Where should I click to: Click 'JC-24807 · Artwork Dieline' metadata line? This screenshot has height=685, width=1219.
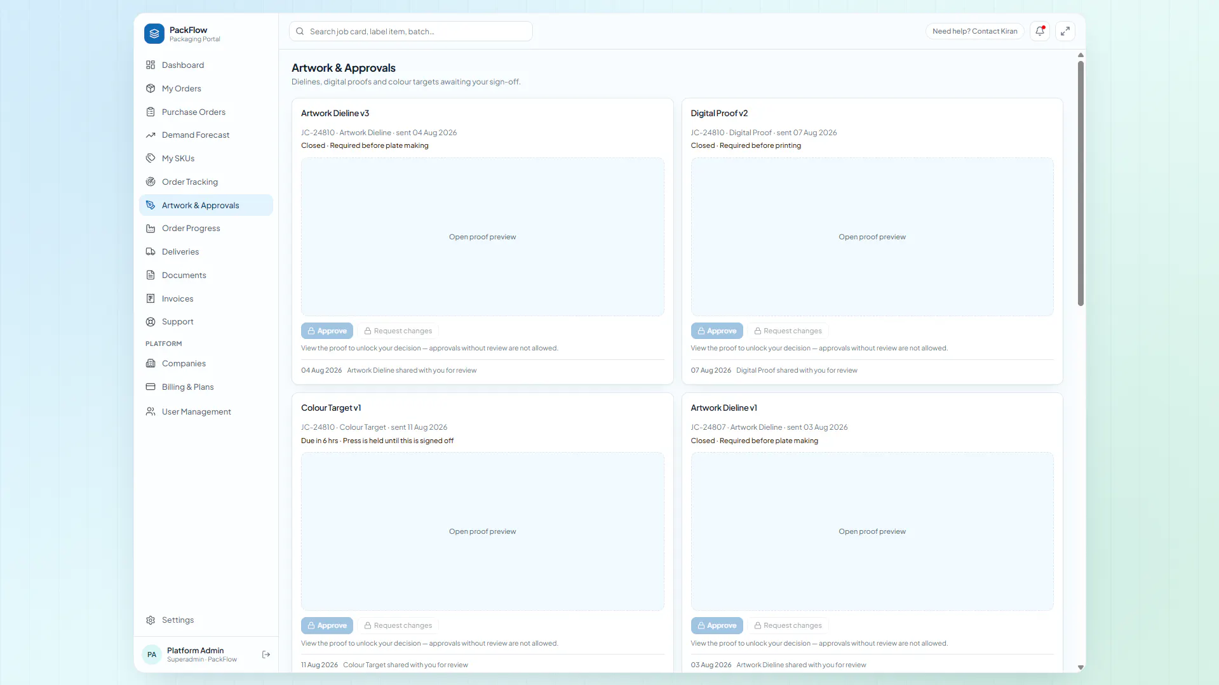769,427
